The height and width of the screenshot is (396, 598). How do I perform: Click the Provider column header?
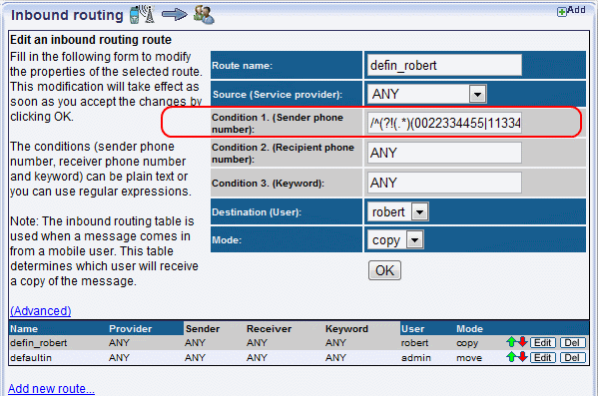[131, 328]
